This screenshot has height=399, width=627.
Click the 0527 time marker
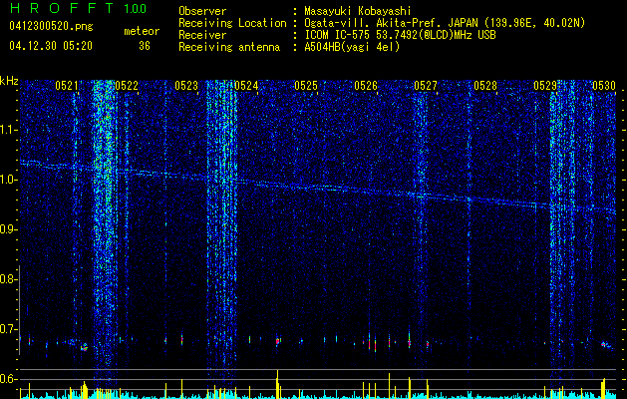(x=426, y=85)
